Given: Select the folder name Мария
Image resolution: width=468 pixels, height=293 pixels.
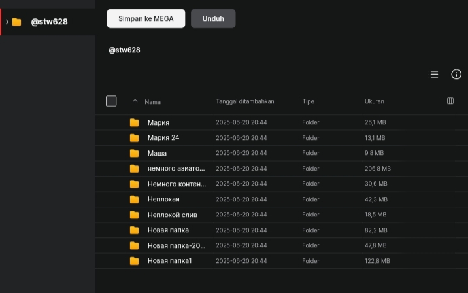Looking at the screenshot, I should (x=158, y=122).
